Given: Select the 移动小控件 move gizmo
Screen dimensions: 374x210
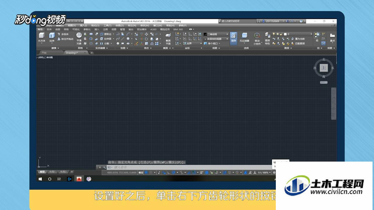Looking at the screenshot, I should pos(257,39).
